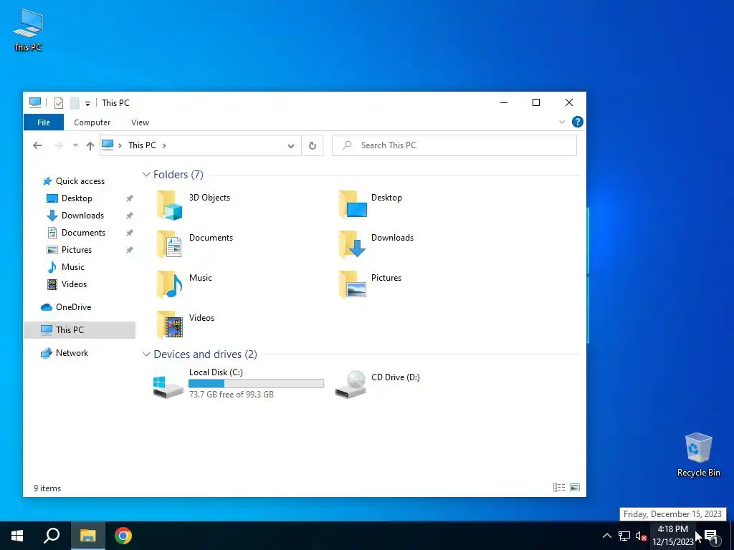Click New folder quick access toolbar icon
734x550 pixels.
click(75, 103)
